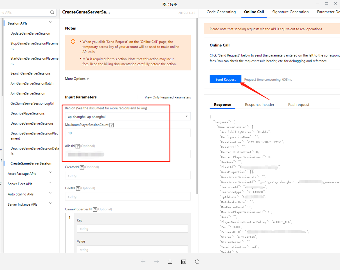Select the Online Call tab
The height and width of the screenshot is (270, 340).
[254, 12]
